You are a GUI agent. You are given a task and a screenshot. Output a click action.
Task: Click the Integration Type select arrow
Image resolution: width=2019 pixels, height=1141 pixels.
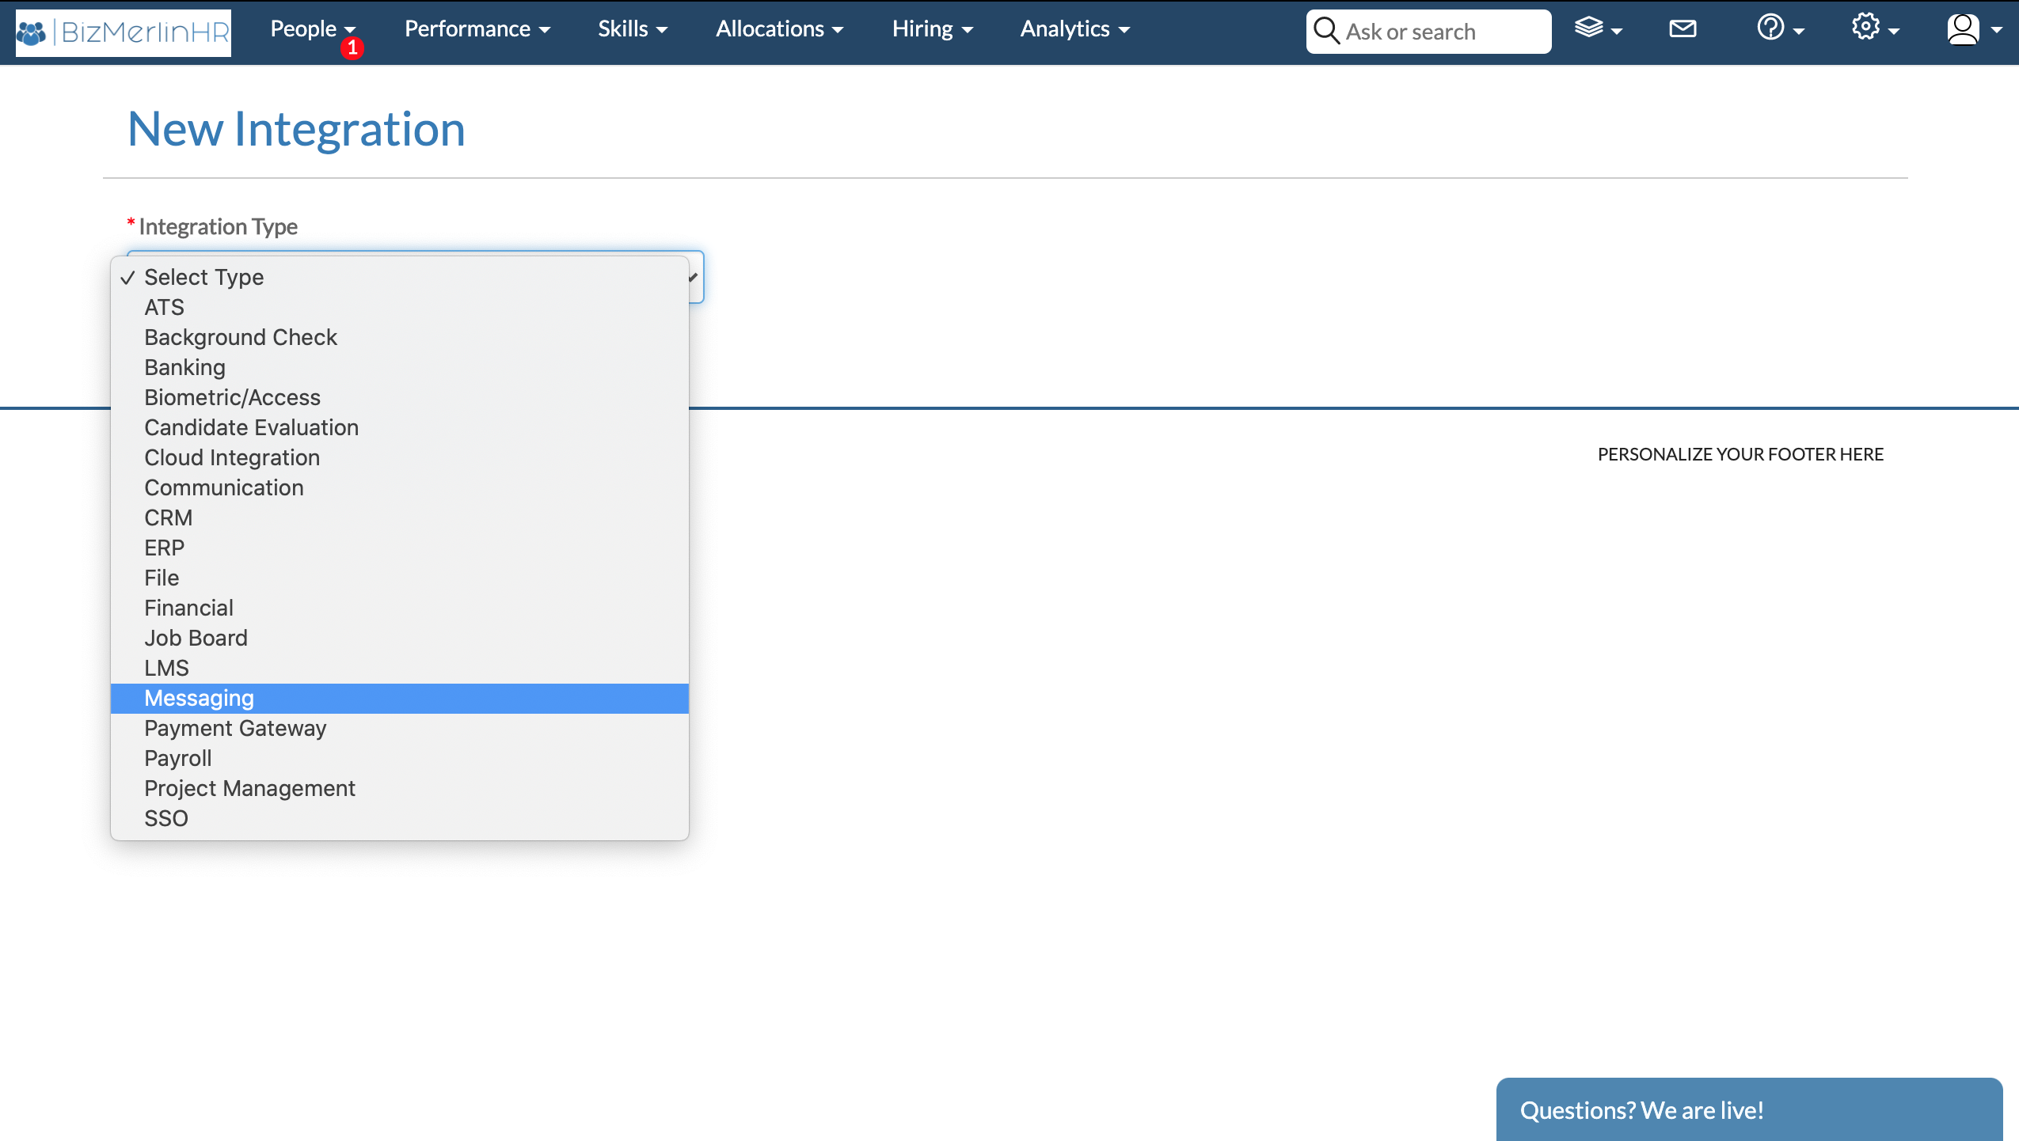tap(694, 277)
